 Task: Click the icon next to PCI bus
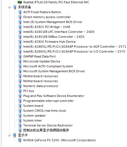pos(20,91)
